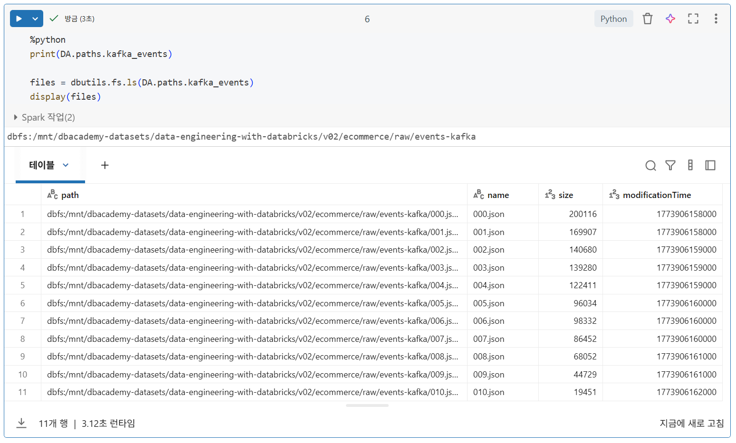
Task: Expand the Spark 작업(2) section
Action: 16,117
